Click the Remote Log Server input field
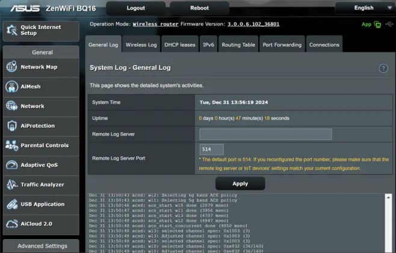This screenshot has width=396, height=253. pyautogui.click(x=265, y=134)
